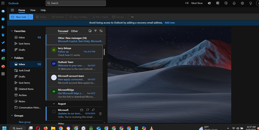
Task: Toggle the hamburger navigation pane button
Action: pos(12,10)
